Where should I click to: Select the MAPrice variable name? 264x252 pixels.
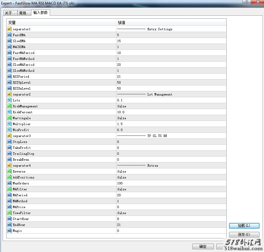point(19,207)
